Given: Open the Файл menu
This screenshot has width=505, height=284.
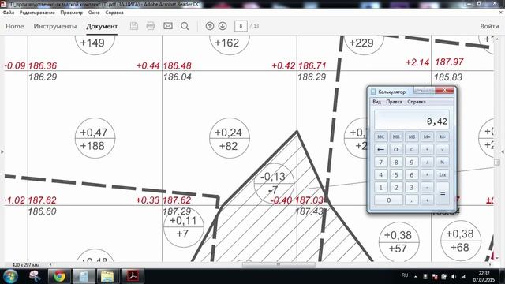Looking at the screenshot, I should (x=9, y=13).
